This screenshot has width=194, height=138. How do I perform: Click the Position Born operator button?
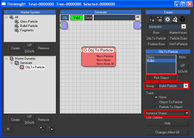pos(156,44)
